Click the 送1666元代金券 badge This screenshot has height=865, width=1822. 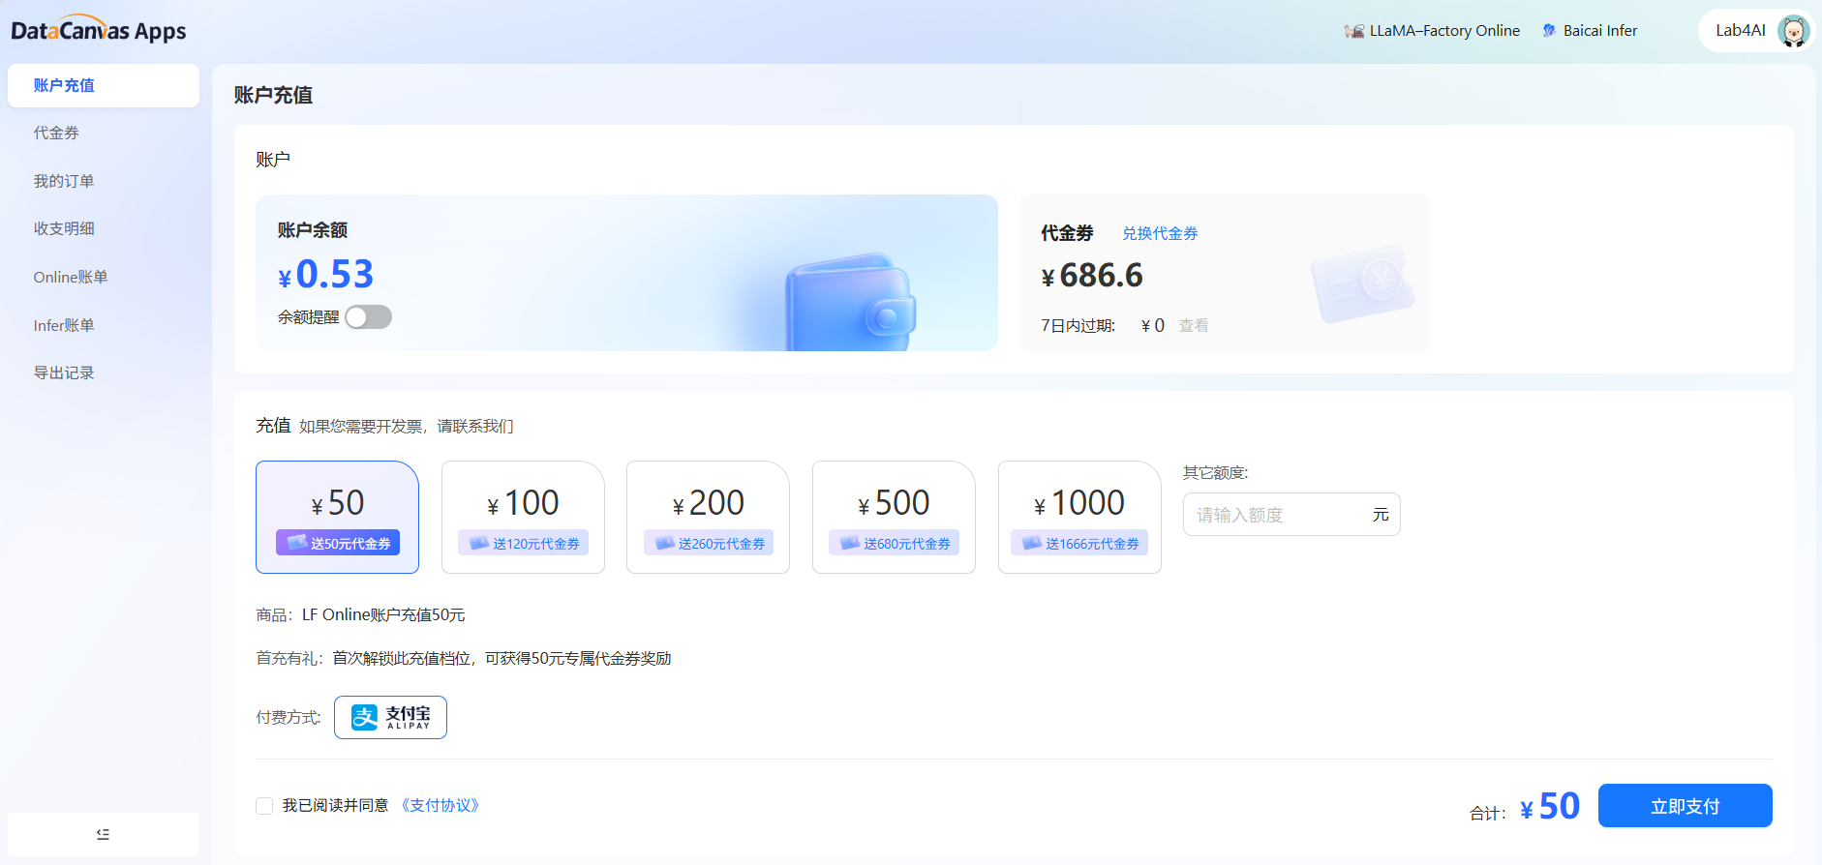[x=1079, y=543]
